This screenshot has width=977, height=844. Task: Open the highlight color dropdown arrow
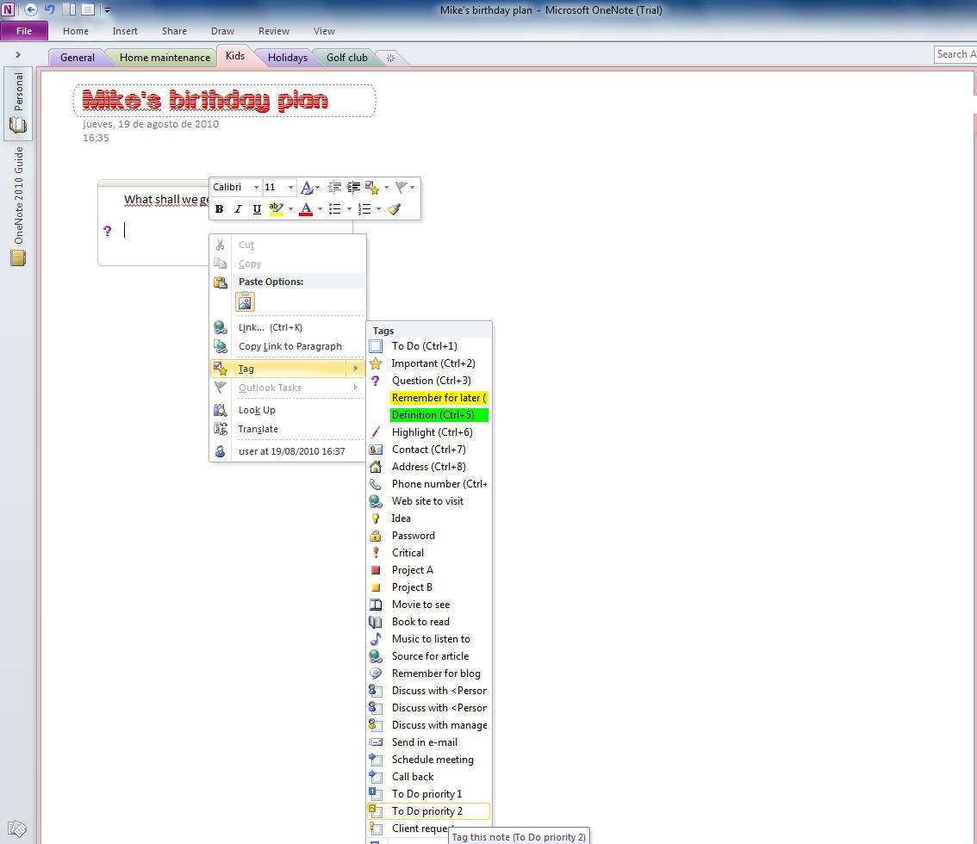pos(290,209)
